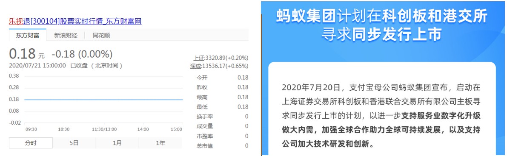The height and width of the screenshot is (156, 507).
Task: Click the 今开 row label
Action: click(x=202, y=77)
